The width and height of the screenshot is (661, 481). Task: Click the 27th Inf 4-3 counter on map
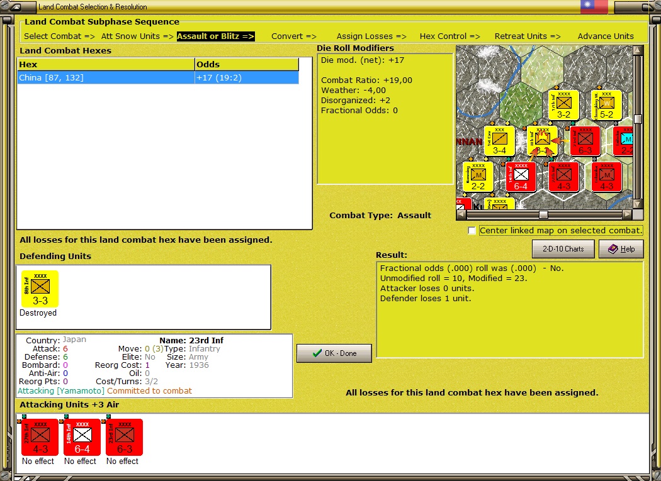coord(563,177)
